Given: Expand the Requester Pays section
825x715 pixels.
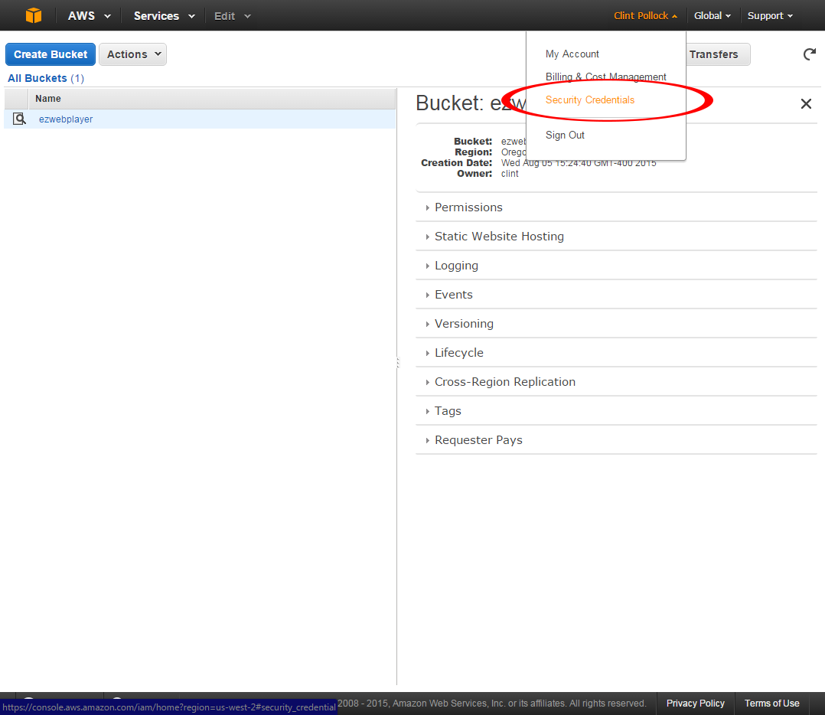Looking at the screenshot, I should click(478, 440).
